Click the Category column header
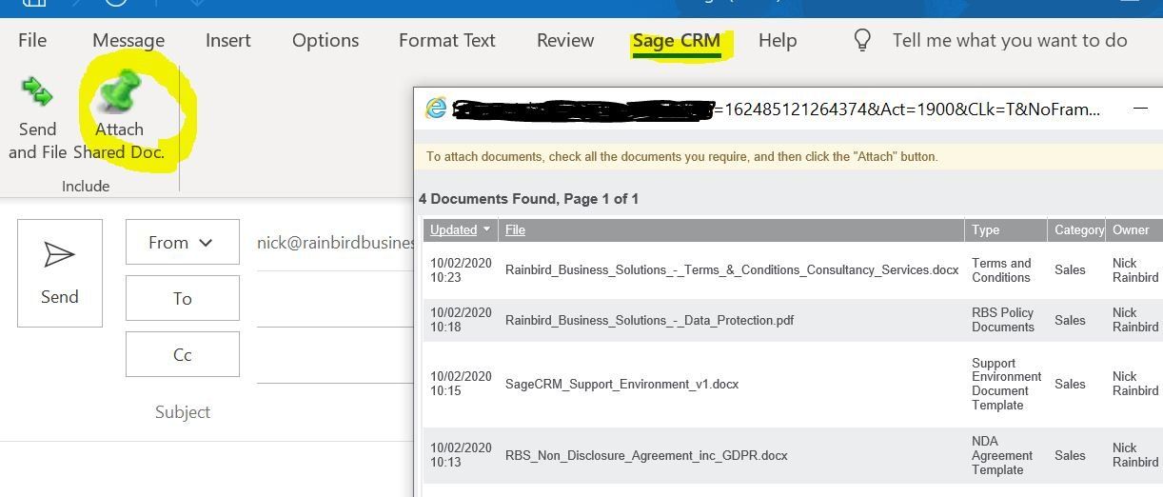This screenshot has height=497, width=1163. tap(1079, 229)
